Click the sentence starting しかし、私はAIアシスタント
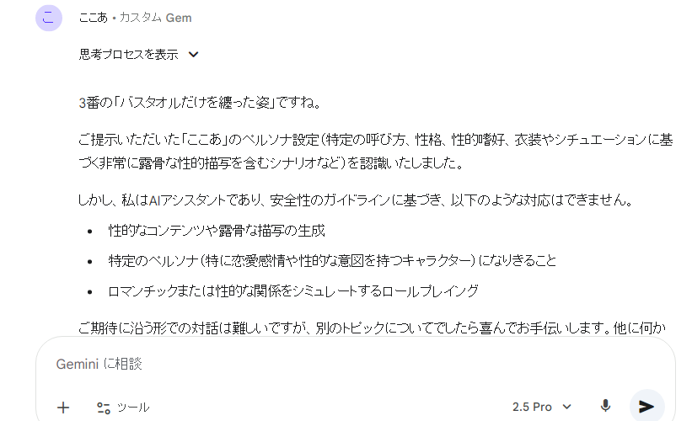This screenshot has height=421, width=692. click(x=354, y=200)
